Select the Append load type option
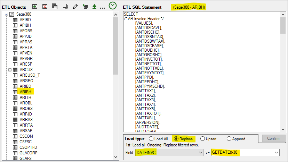288x162 pixels. click(x=229, y=139)
